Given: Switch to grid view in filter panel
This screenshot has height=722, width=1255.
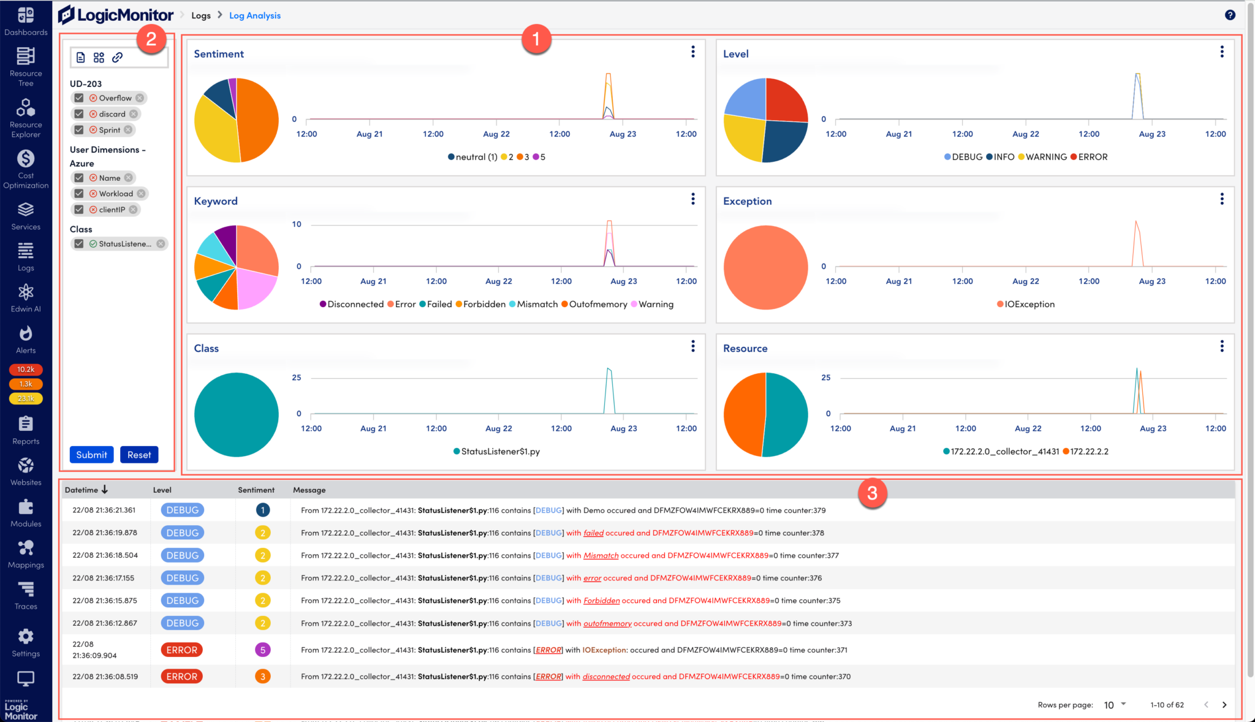Looking at the screenshot, I should coord(99,57).
